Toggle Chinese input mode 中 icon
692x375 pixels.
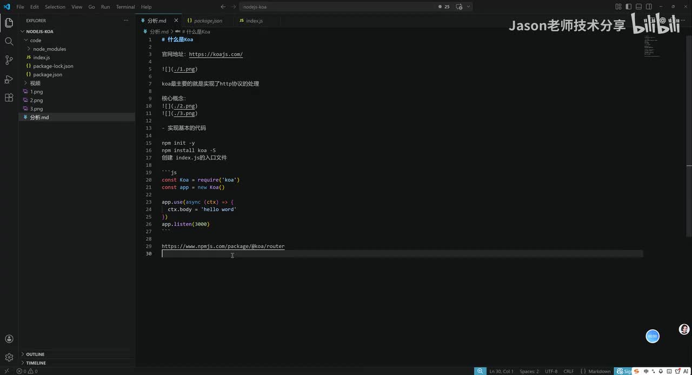coord(646,371)
